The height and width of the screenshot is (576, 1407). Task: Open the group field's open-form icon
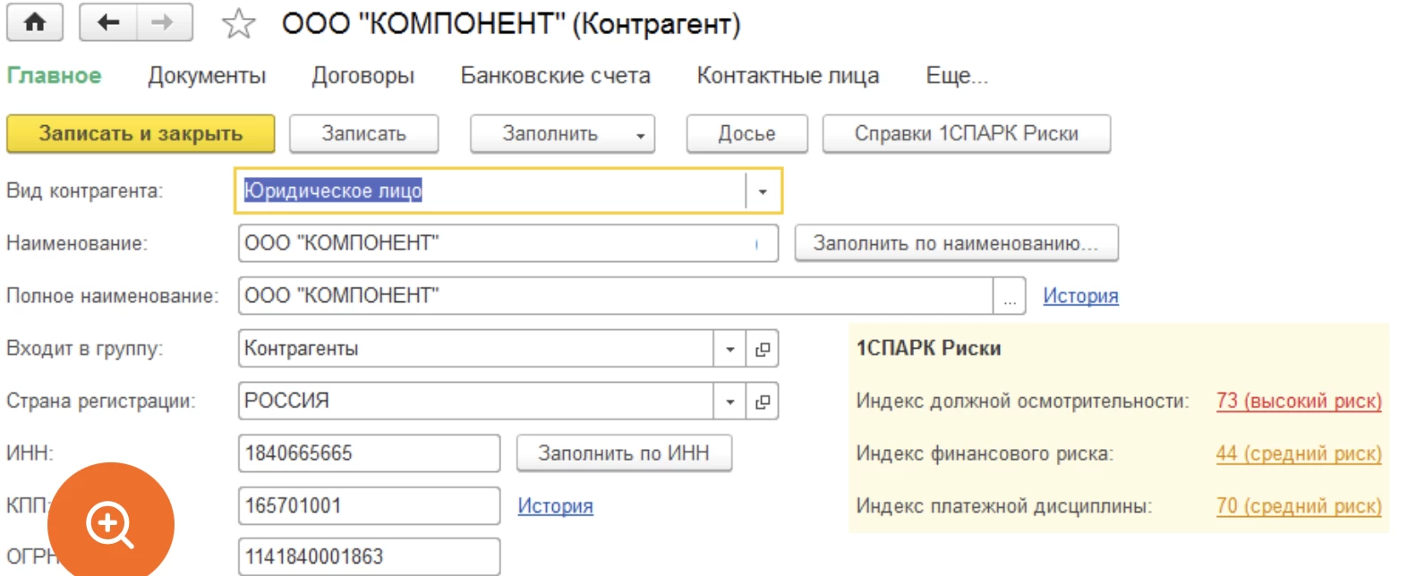tap(763, 349)
